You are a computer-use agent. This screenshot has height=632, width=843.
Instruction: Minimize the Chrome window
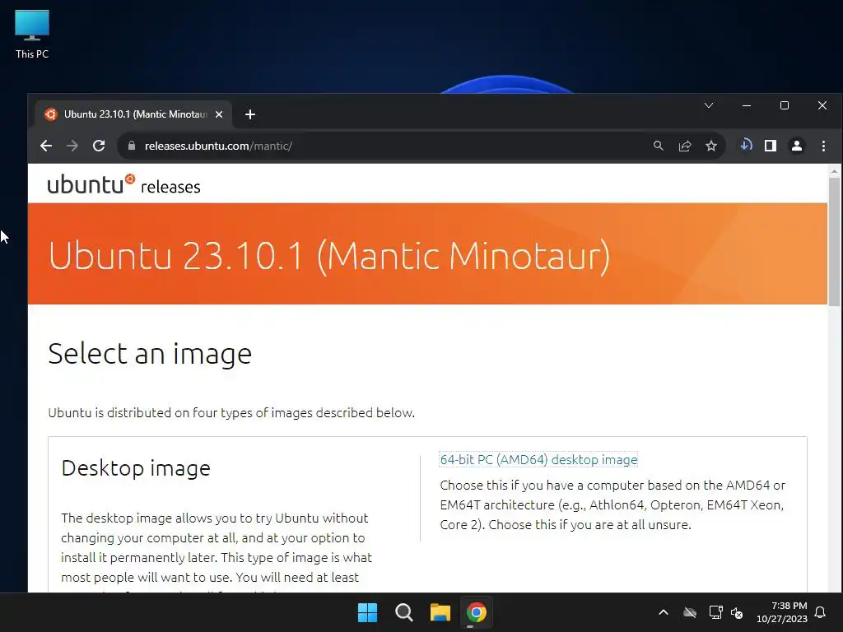pos(747,105)
